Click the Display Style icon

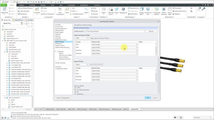click(141, 9)
